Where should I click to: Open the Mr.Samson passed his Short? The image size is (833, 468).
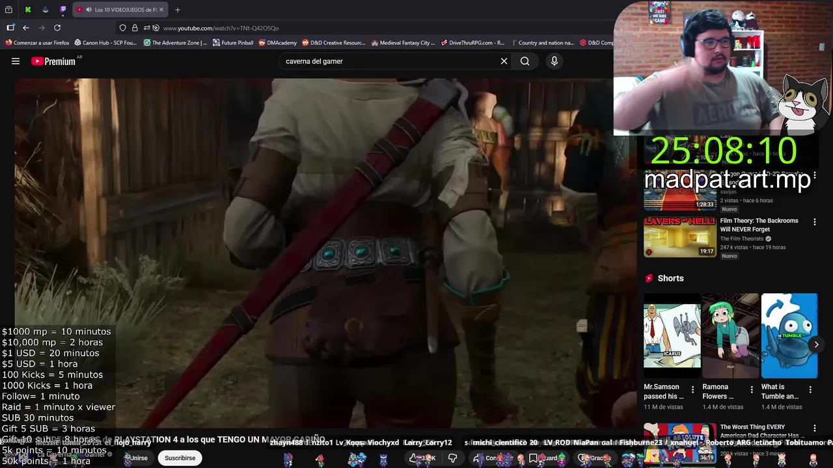(x=672, y=335)
